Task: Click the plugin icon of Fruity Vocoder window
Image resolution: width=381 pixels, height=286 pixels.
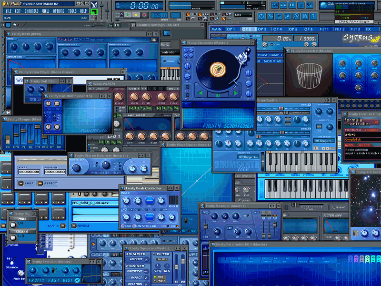Action: 202,205
